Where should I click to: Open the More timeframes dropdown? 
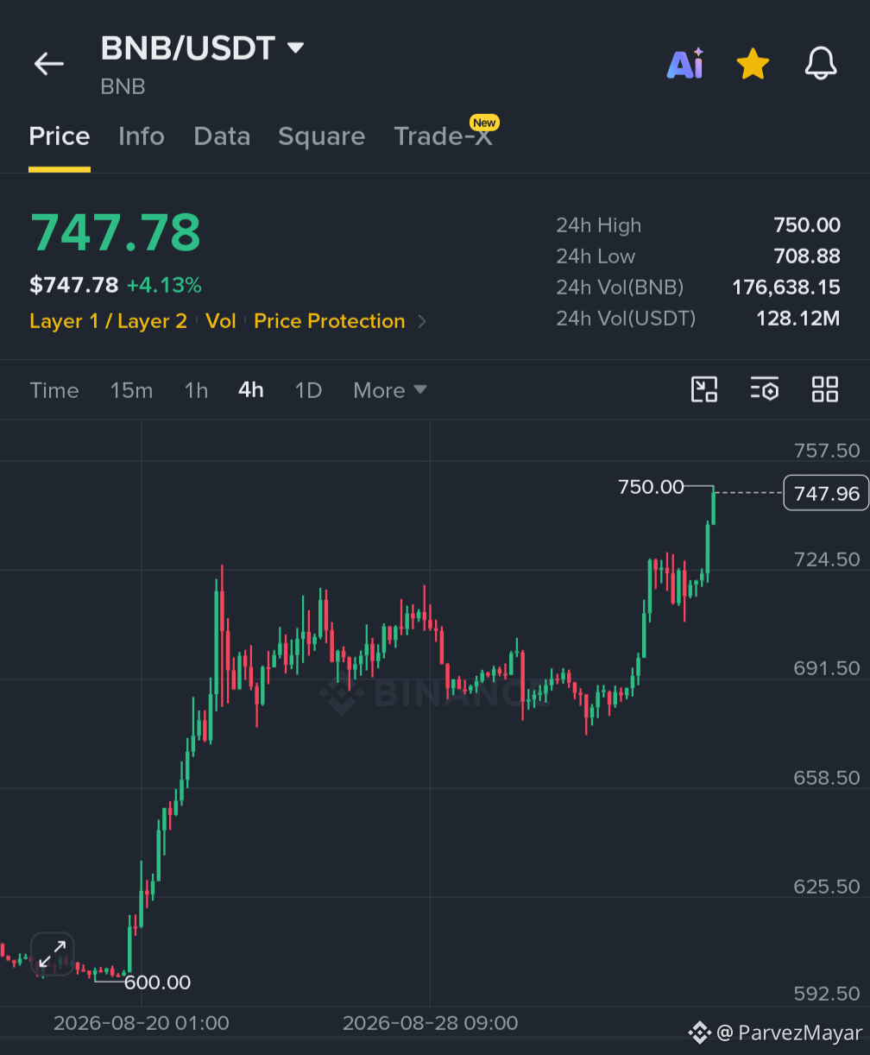pos(390,390)
